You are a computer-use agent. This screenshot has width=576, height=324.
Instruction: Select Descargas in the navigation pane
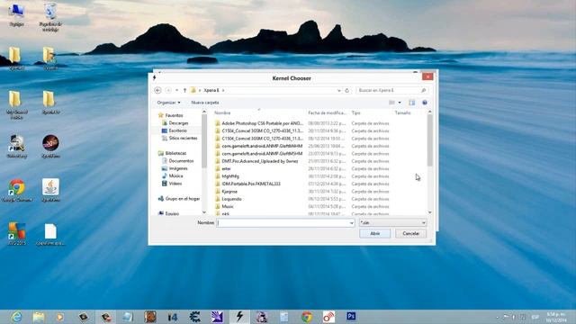click(178, 123)
